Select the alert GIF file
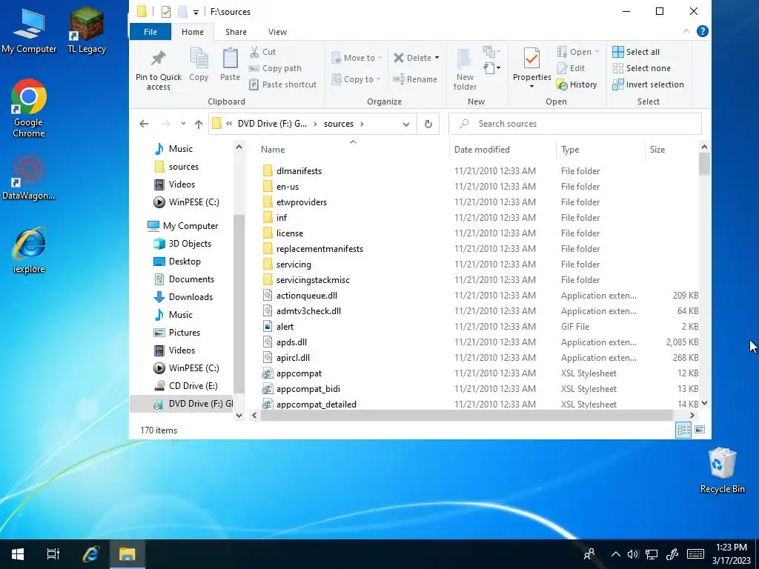759x569 pixels. coord(285,327)
